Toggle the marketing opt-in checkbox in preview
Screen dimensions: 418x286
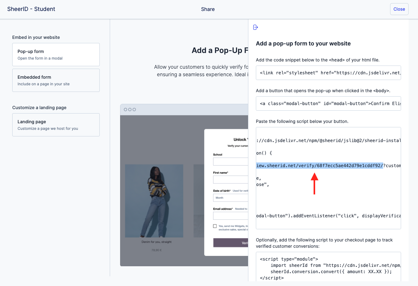tap(215, 226)
